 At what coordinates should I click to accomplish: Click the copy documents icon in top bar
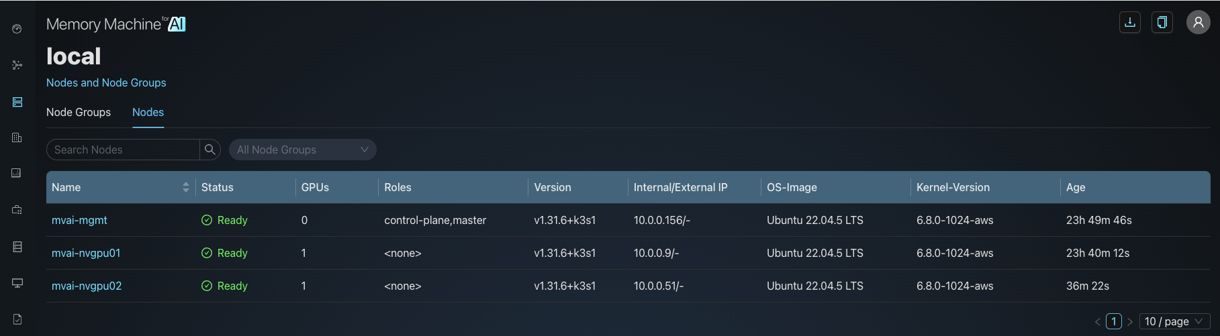pyautogui.click(x=1162, y=22)
